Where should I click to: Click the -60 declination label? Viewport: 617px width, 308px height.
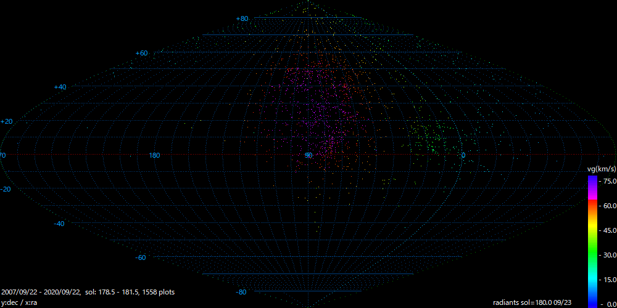[x=140, y=257]
